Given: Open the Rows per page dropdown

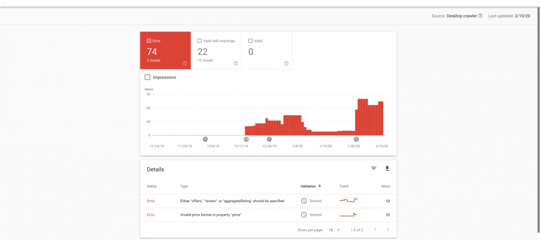Looking at the screenshot, I should pyautogui.click(x=334, y=230).
